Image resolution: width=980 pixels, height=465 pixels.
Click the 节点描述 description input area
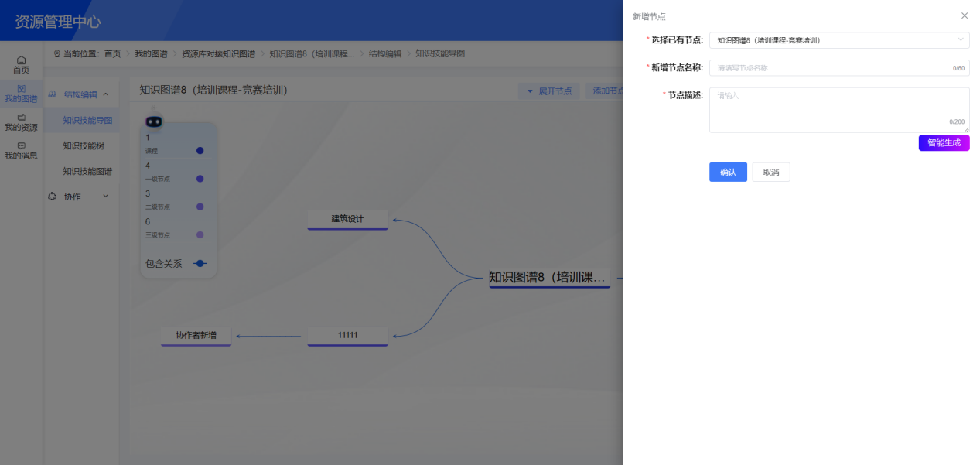[x=839, y=107]
